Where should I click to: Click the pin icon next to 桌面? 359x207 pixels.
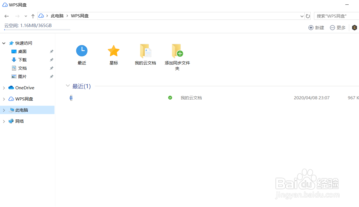point(51,52)
